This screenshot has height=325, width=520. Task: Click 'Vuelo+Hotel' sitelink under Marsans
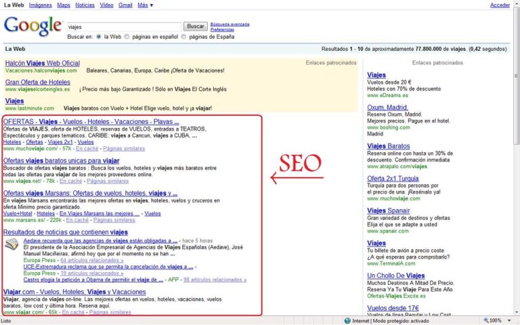click(x=18, y=213)
